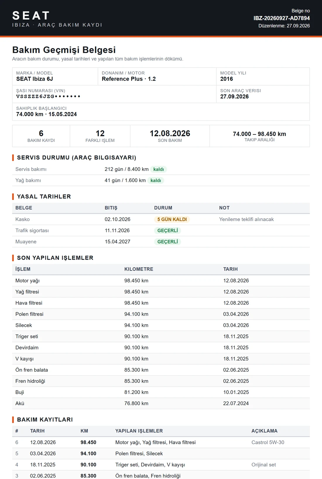Select the date in the Polen filtresi row
Viewport: 322px width, 479px height.
tap(236, 314)
